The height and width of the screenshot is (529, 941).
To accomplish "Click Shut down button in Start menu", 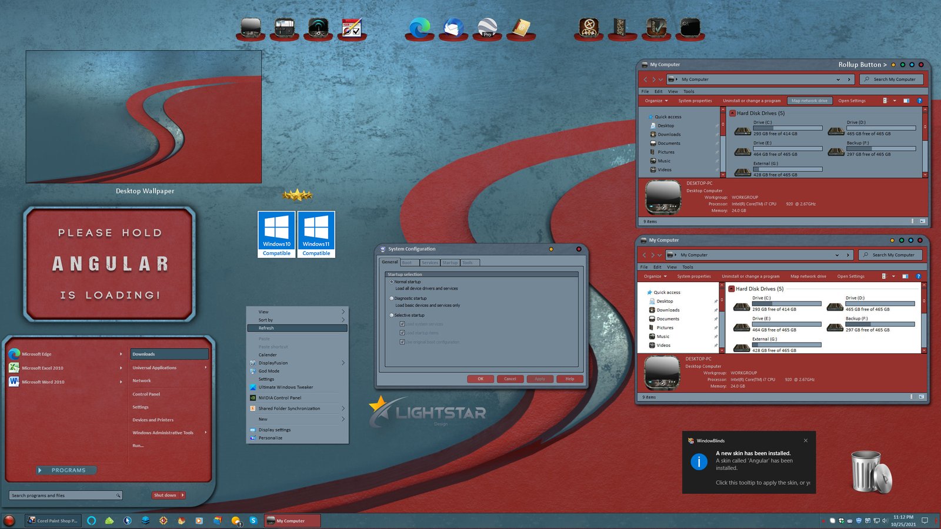I will (165, 495).
